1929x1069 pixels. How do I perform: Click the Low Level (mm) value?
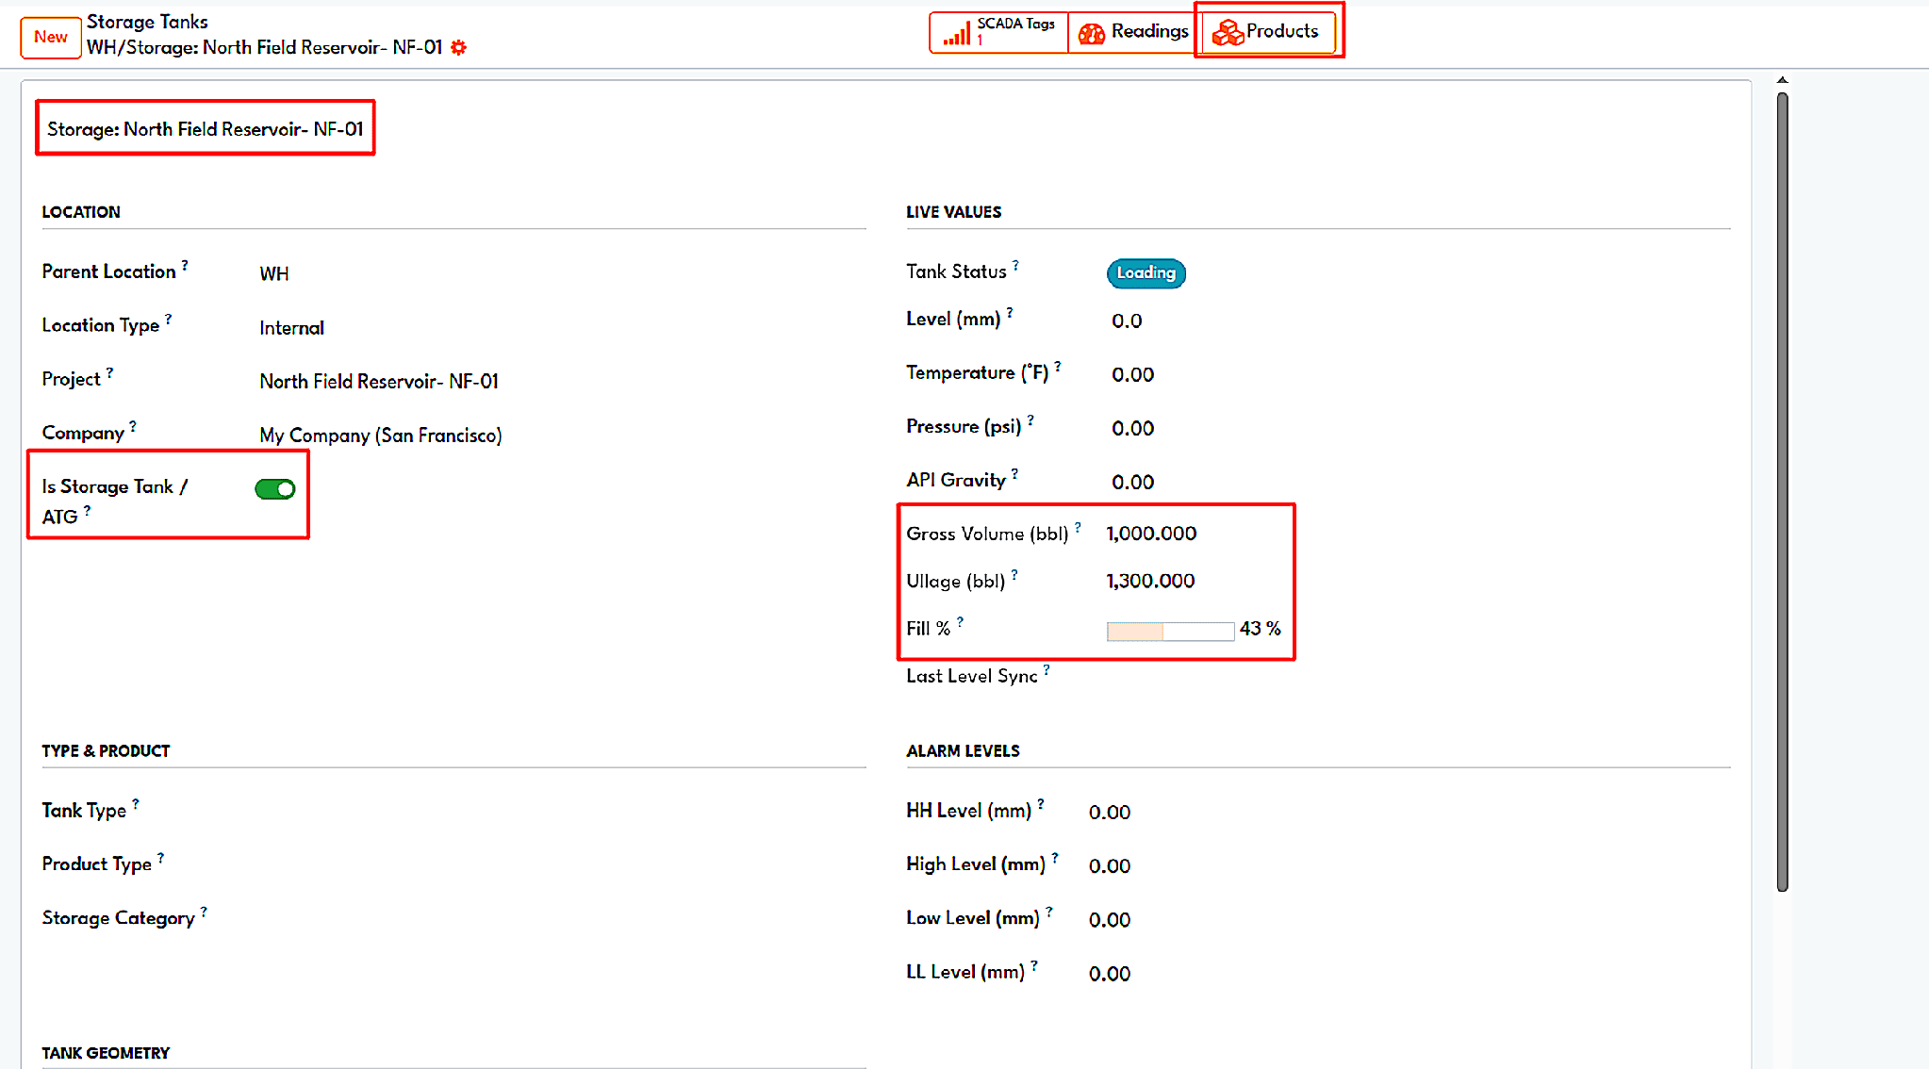coord(1110,920)
